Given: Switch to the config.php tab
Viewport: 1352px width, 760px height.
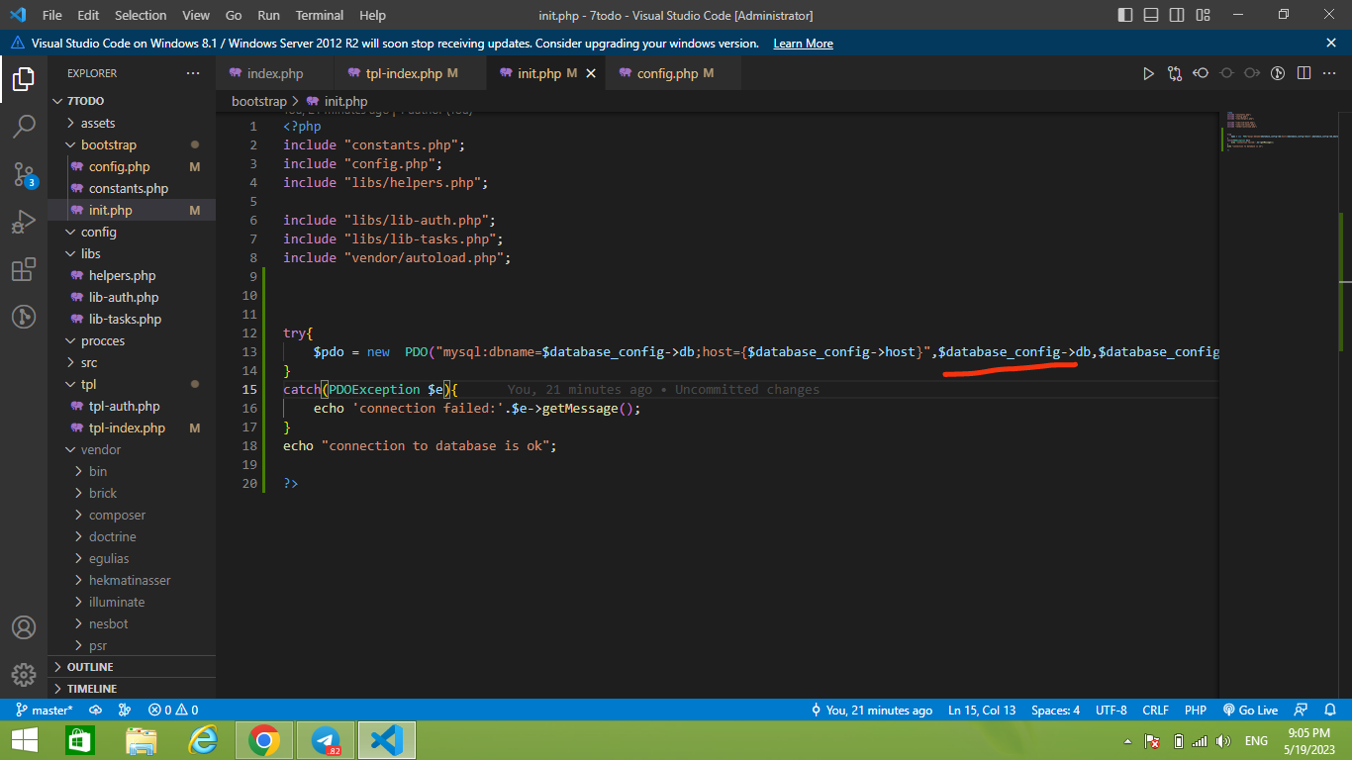Looking at the screenshot, I should (673, 73).
